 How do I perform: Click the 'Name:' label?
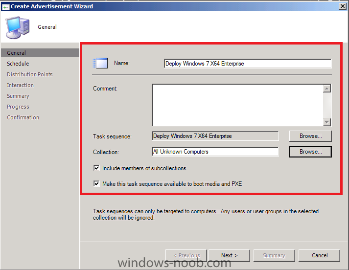122,63
